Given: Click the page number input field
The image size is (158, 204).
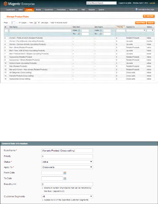Looking at the screenshot, I should pyautogui.click(x=13, y=23).
